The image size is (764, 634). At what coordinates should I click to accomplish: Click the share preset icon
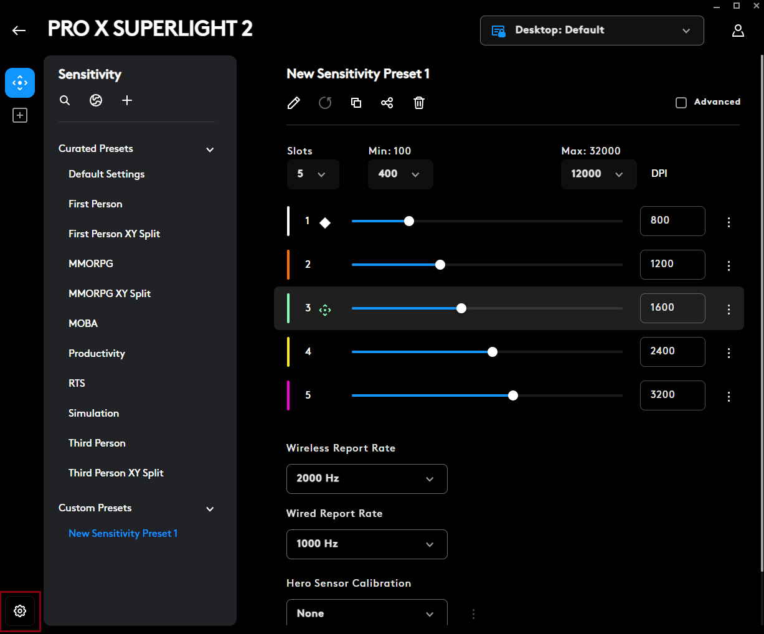387,103
